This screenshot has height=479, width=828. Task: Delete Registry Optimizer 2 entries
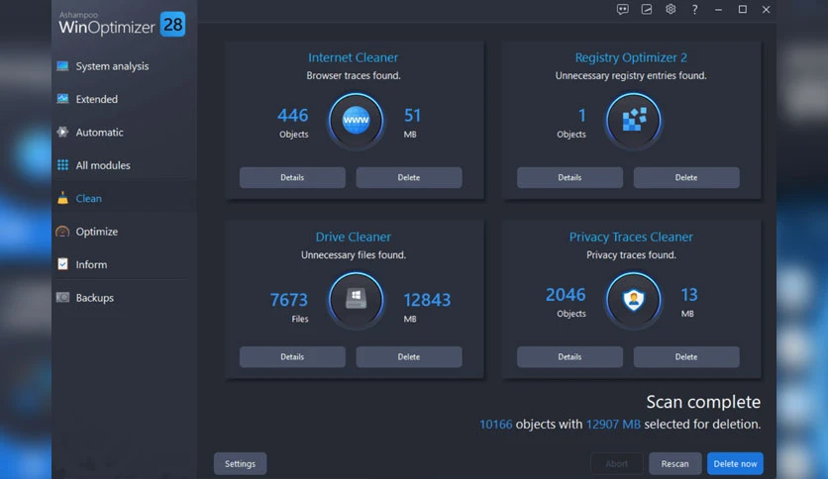(x=686, y=178)
